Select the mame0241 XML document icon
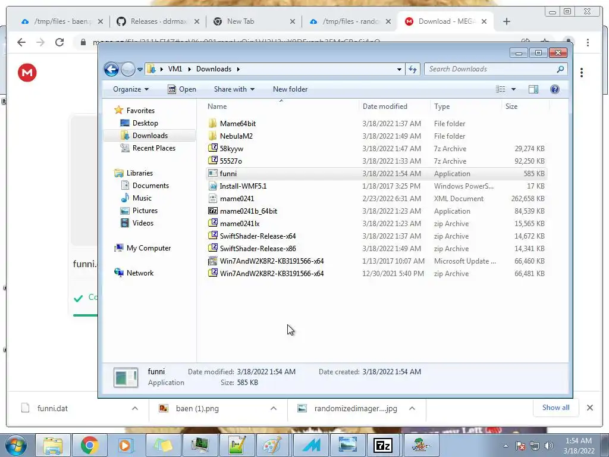 pos(212,198)
